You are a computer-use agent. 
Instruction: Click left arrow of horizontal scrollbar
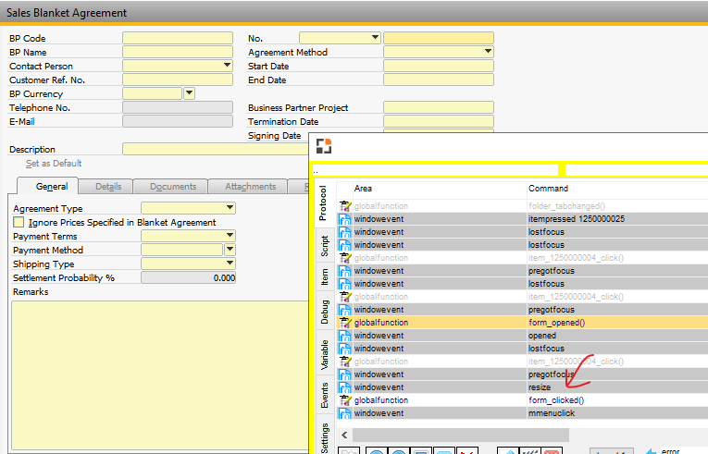click(x=345, y=434)
